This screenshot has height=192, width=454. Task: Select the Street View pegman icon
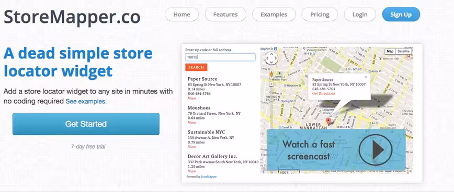(271, 75)
